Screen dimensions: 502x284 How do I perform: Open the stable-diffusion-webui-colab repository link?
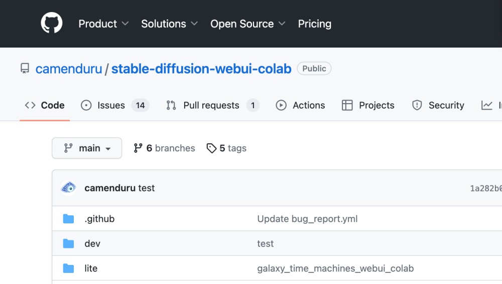tap(201, 69)
